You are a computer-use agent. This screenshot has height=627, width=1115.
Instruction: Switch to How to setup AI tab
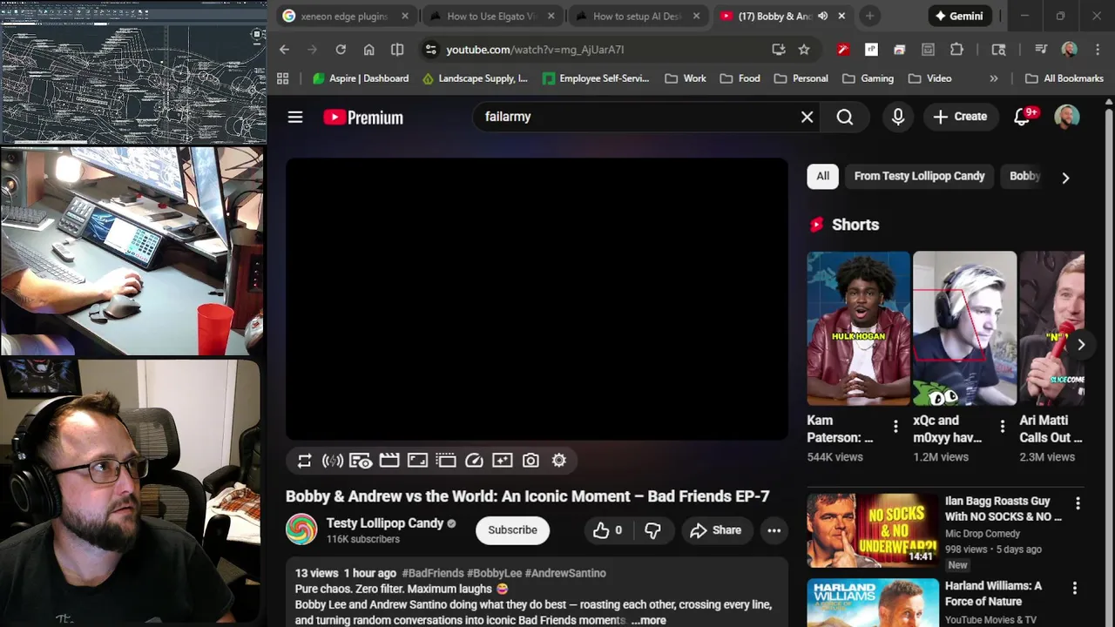(637, 16)
